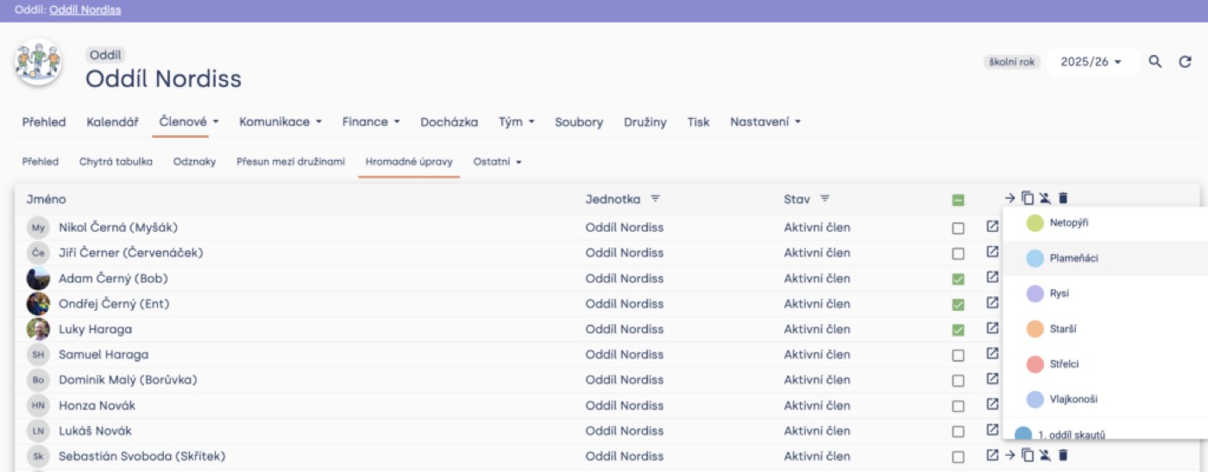The image size is (1208, 472).
Task: Click trash icon in Sebastián Svoboda row
Action: click(x=1063, y=455)
